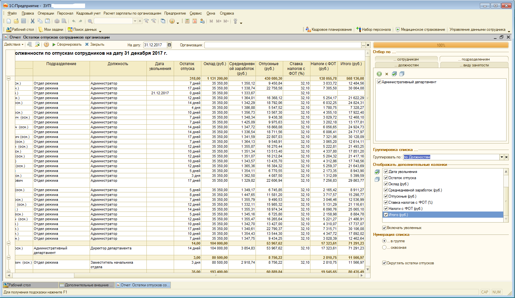The image size is (515, 298).
Task: Print the report with printer icon
Action: coord(57,21)
